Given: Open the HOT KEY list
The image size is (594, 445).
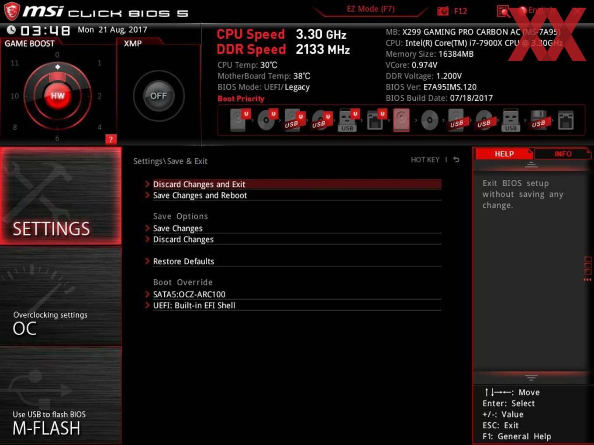Looking at the screenshot, I should coord(425,160).
